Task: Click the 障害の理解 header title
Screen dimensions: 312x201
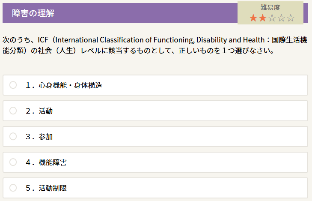Action: [x=33, y=13]
